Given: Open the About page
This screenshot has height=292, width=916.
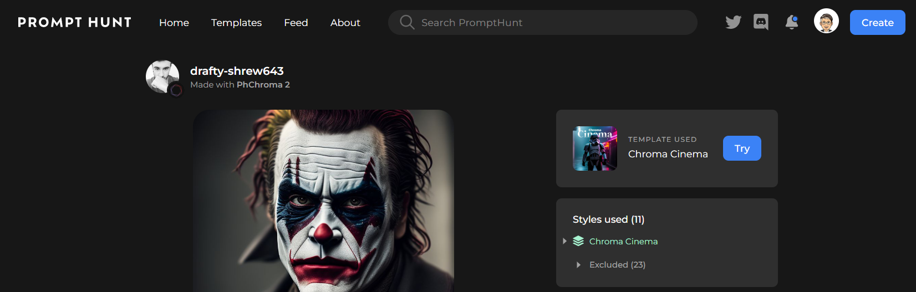Looking at the screenshot, I should 345,23.
